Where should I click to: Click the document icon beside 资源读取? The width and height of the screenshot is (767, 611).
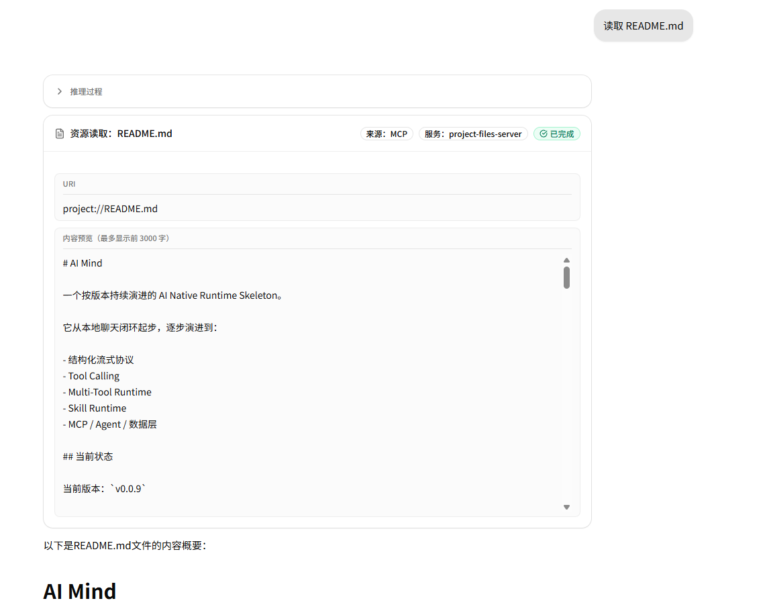point(60,134)
